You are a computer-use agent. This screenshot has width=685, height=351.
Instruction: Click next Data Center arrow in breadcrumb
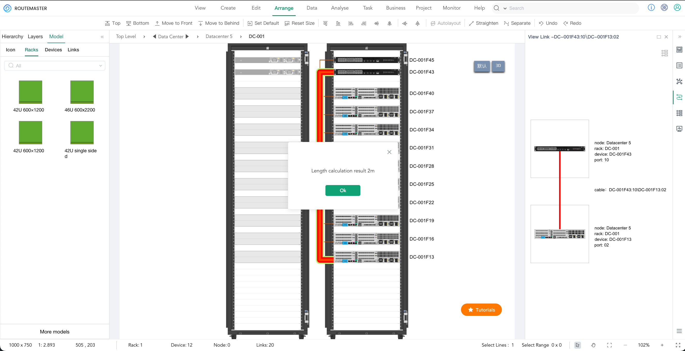click(187, 36)
